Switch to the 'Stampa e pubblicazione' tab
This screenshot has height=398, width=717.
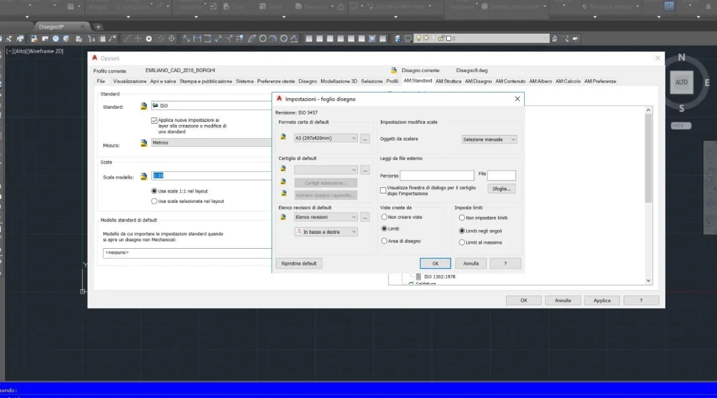(x=206, y=81)
